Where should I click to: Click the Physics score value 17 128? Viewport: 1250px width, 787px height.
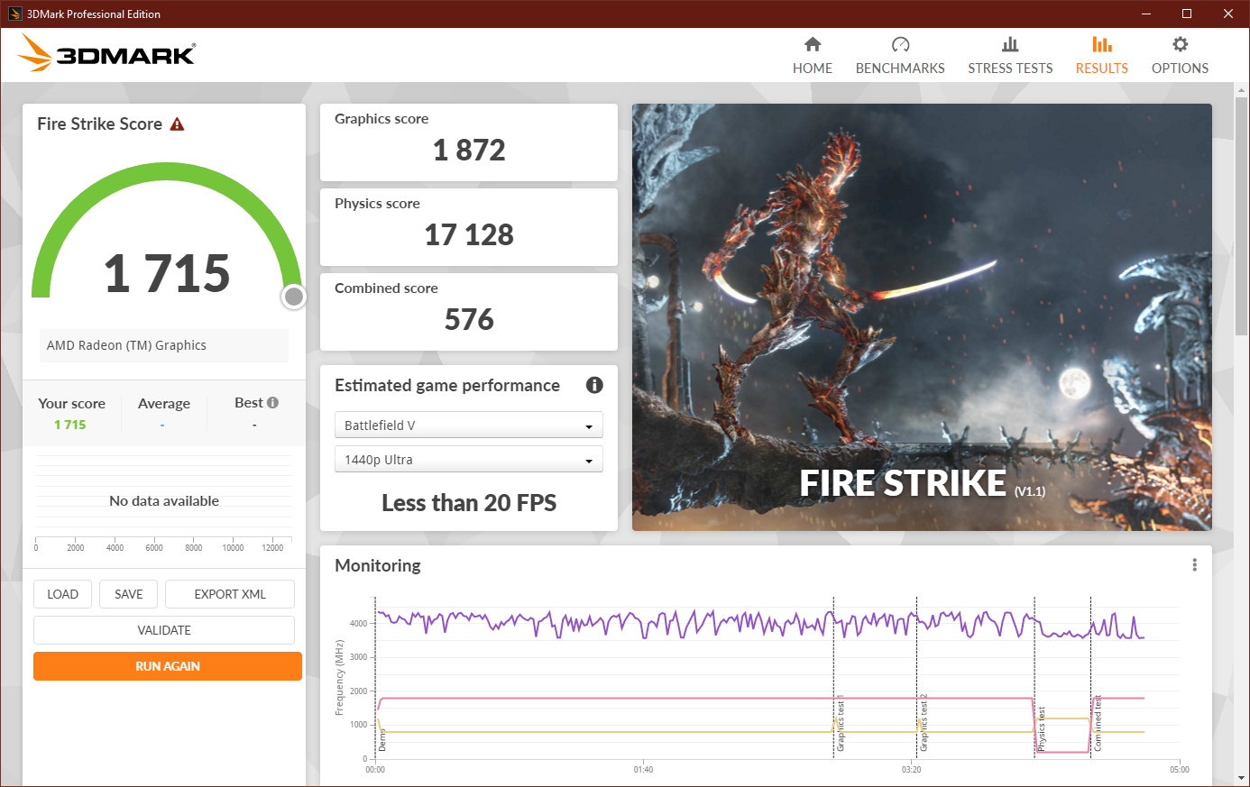click(469, 235)
